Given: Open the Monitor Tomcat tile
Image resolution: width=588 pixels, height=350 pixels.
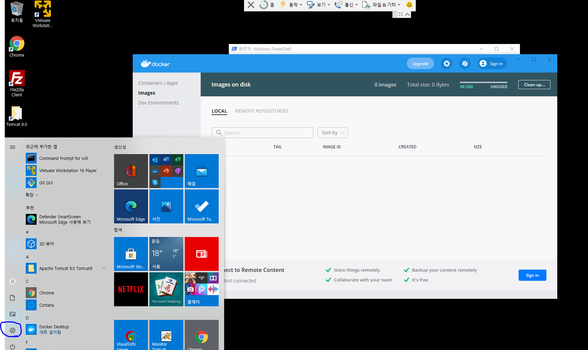Looking at the screenshot, I should (x=166, y=335).
